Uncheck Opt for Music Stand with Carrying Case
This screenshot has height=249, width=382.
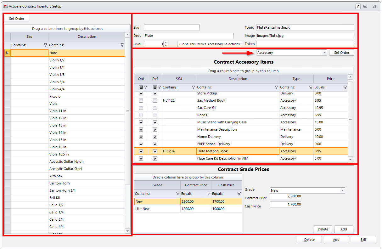141,122
